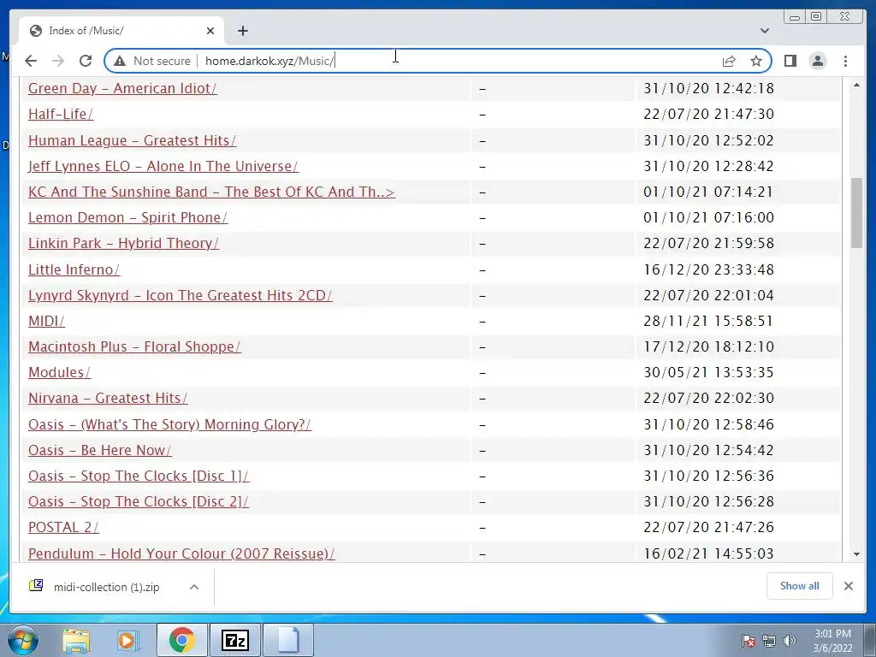Expand options for midi-collection (1).zip download
The image size is (876, 657).
[x=194, y=587]
